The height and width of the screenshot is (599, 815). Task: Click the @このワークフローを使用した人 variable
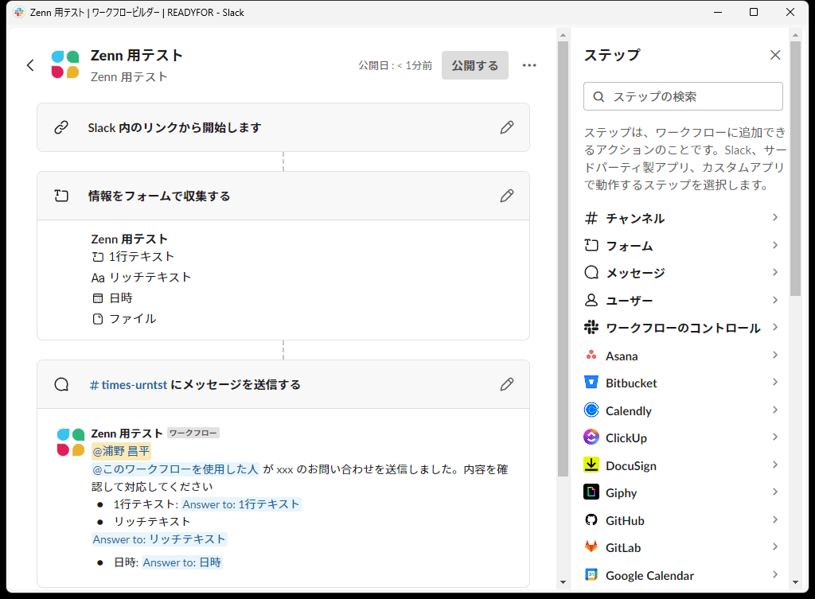pyautogui.click(x=175, y=469)
